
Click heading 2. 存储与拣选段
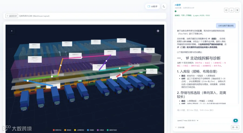[201, 95]
